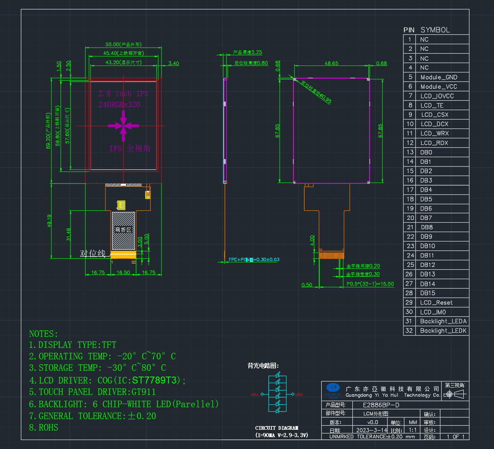Select the '49.19' vertical dimension
This screenshot has width=494, height=449.
point(50,221)
